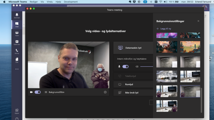The image size is (214, 120).
Task: Open the Chat sidebar icon
Action: (x=17, y=25)
